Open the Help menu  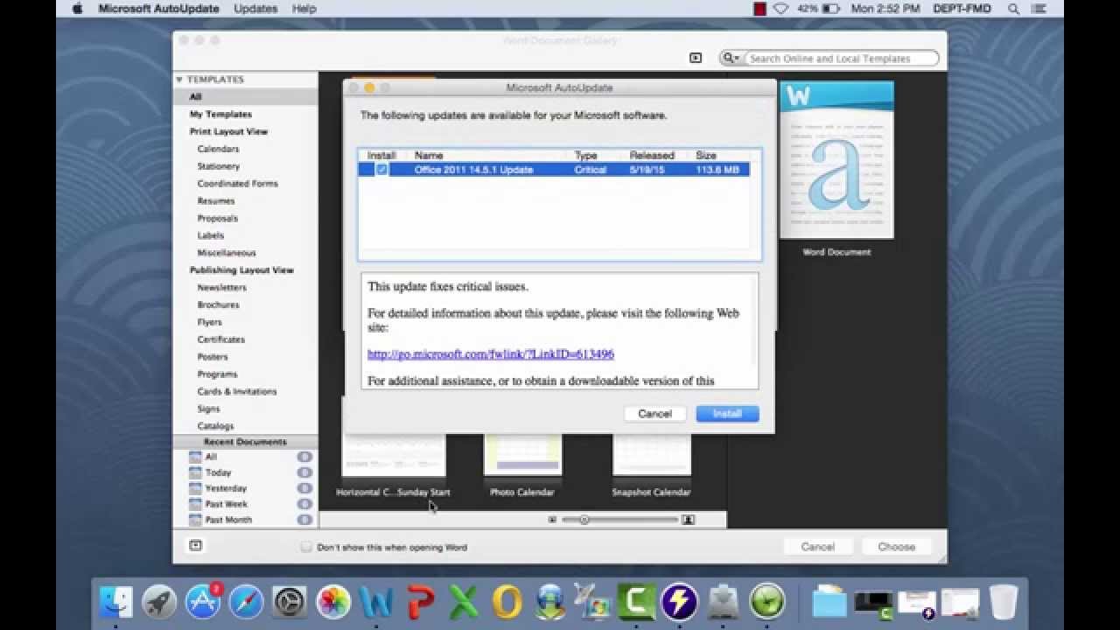pos(304,9)
